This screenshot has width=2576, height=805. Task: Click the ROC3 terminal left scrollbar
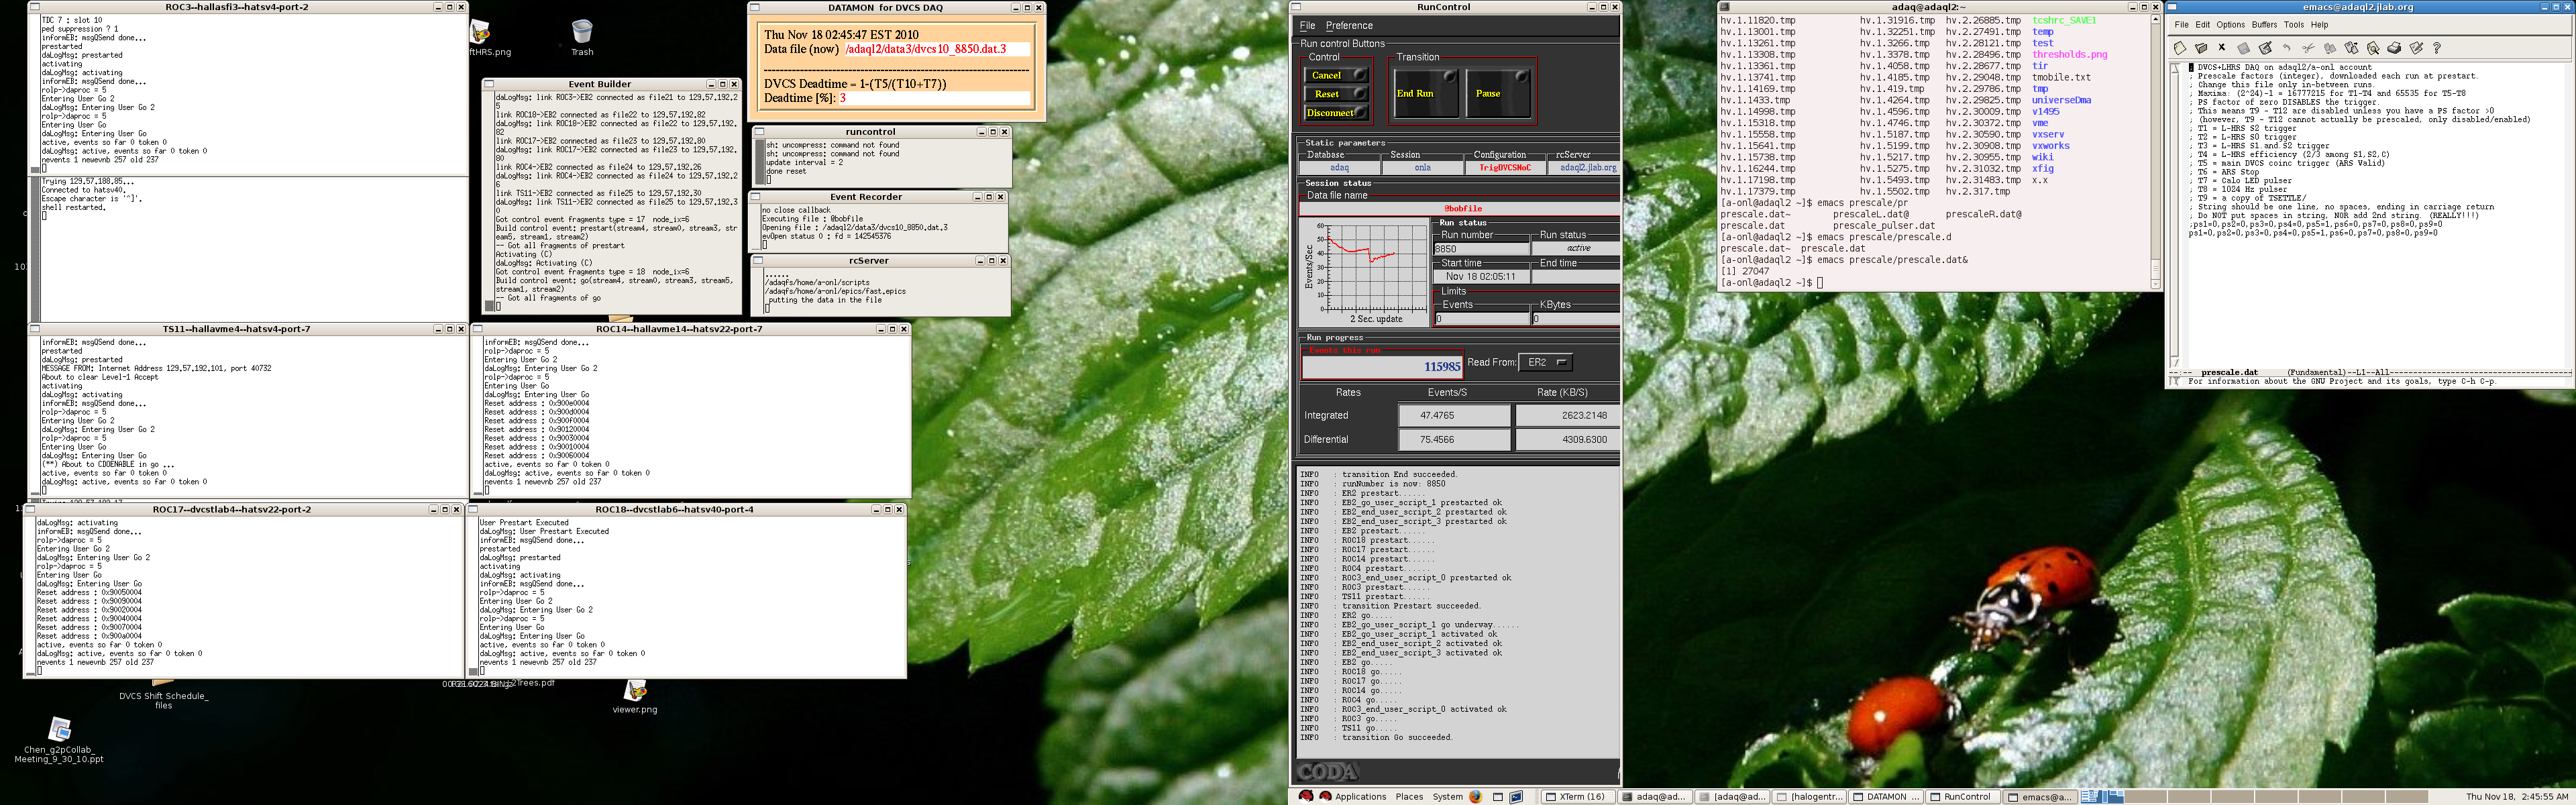(x=35, y=95)
